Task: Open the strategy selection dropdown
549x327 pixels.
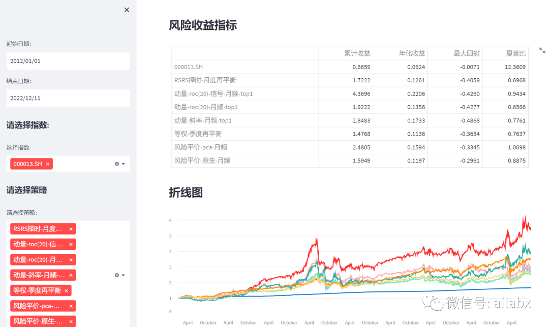Action: [x=124, y=275]
